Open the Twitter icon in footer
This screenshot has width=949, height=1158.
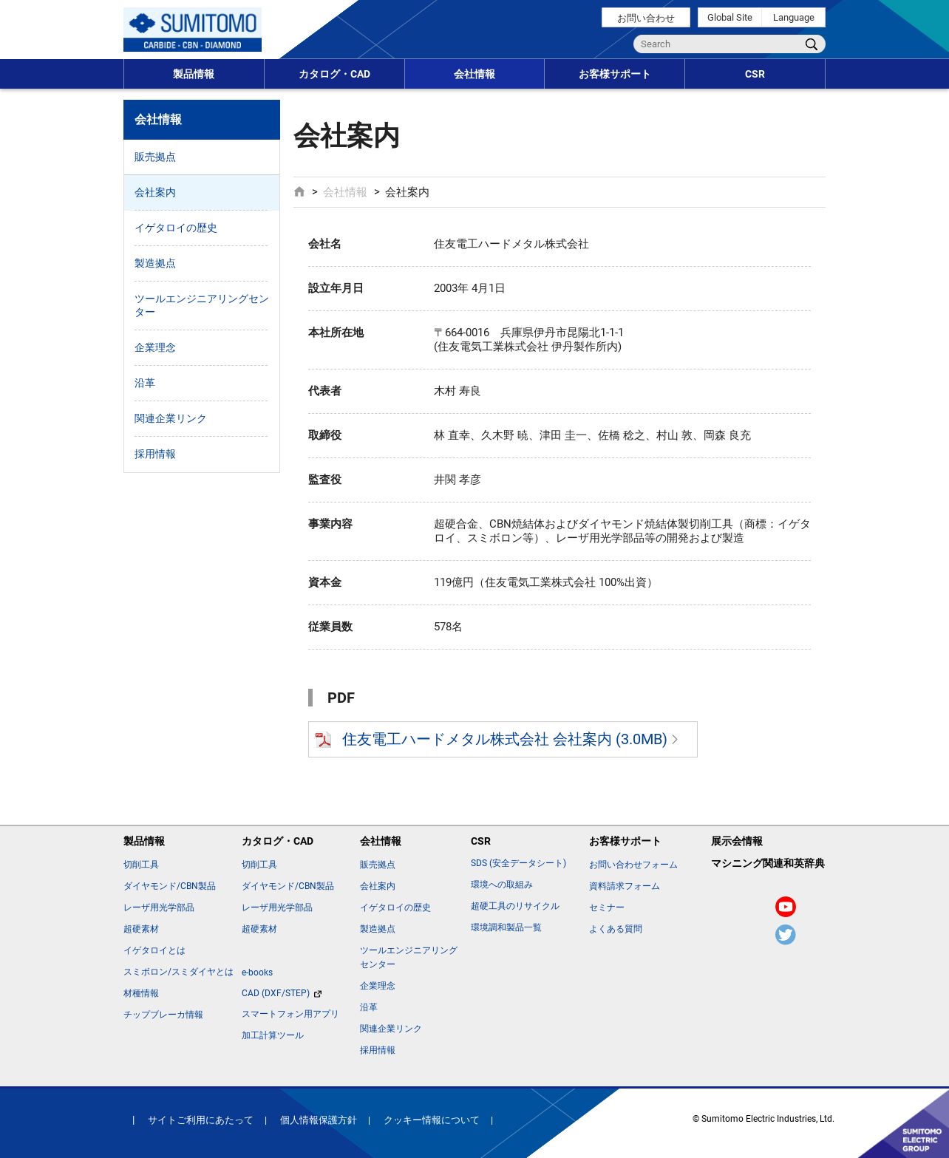coord(786,935)
